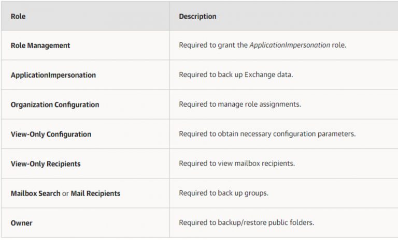
Task: Click 'Required to manage role assignments' text
Action: click(240, 104)
